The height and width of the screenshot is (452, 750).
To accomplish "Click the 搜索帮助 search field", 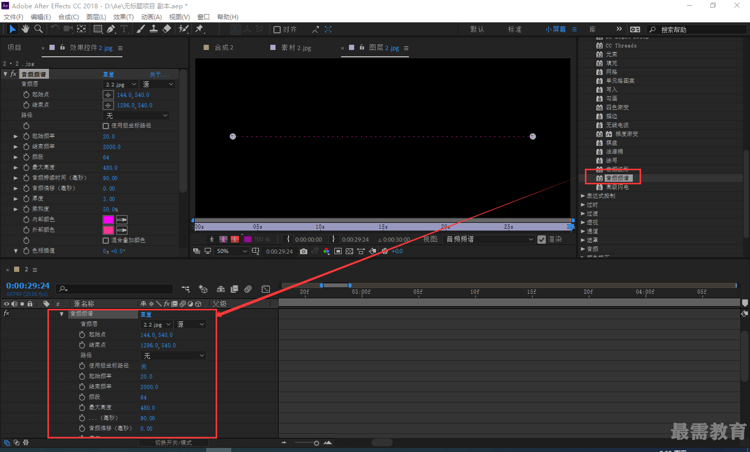I will pyautogui.click(x=696, y=30).
